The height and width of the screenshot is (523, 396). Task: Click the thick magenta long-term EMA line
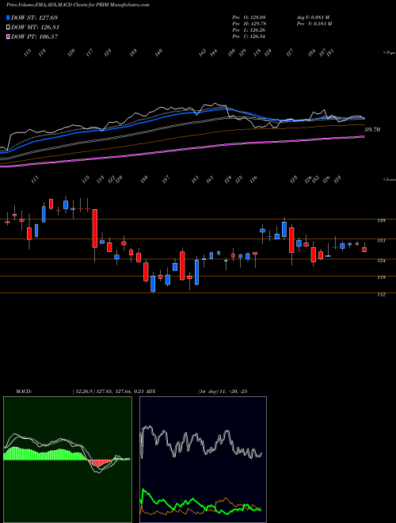point(181,151)
